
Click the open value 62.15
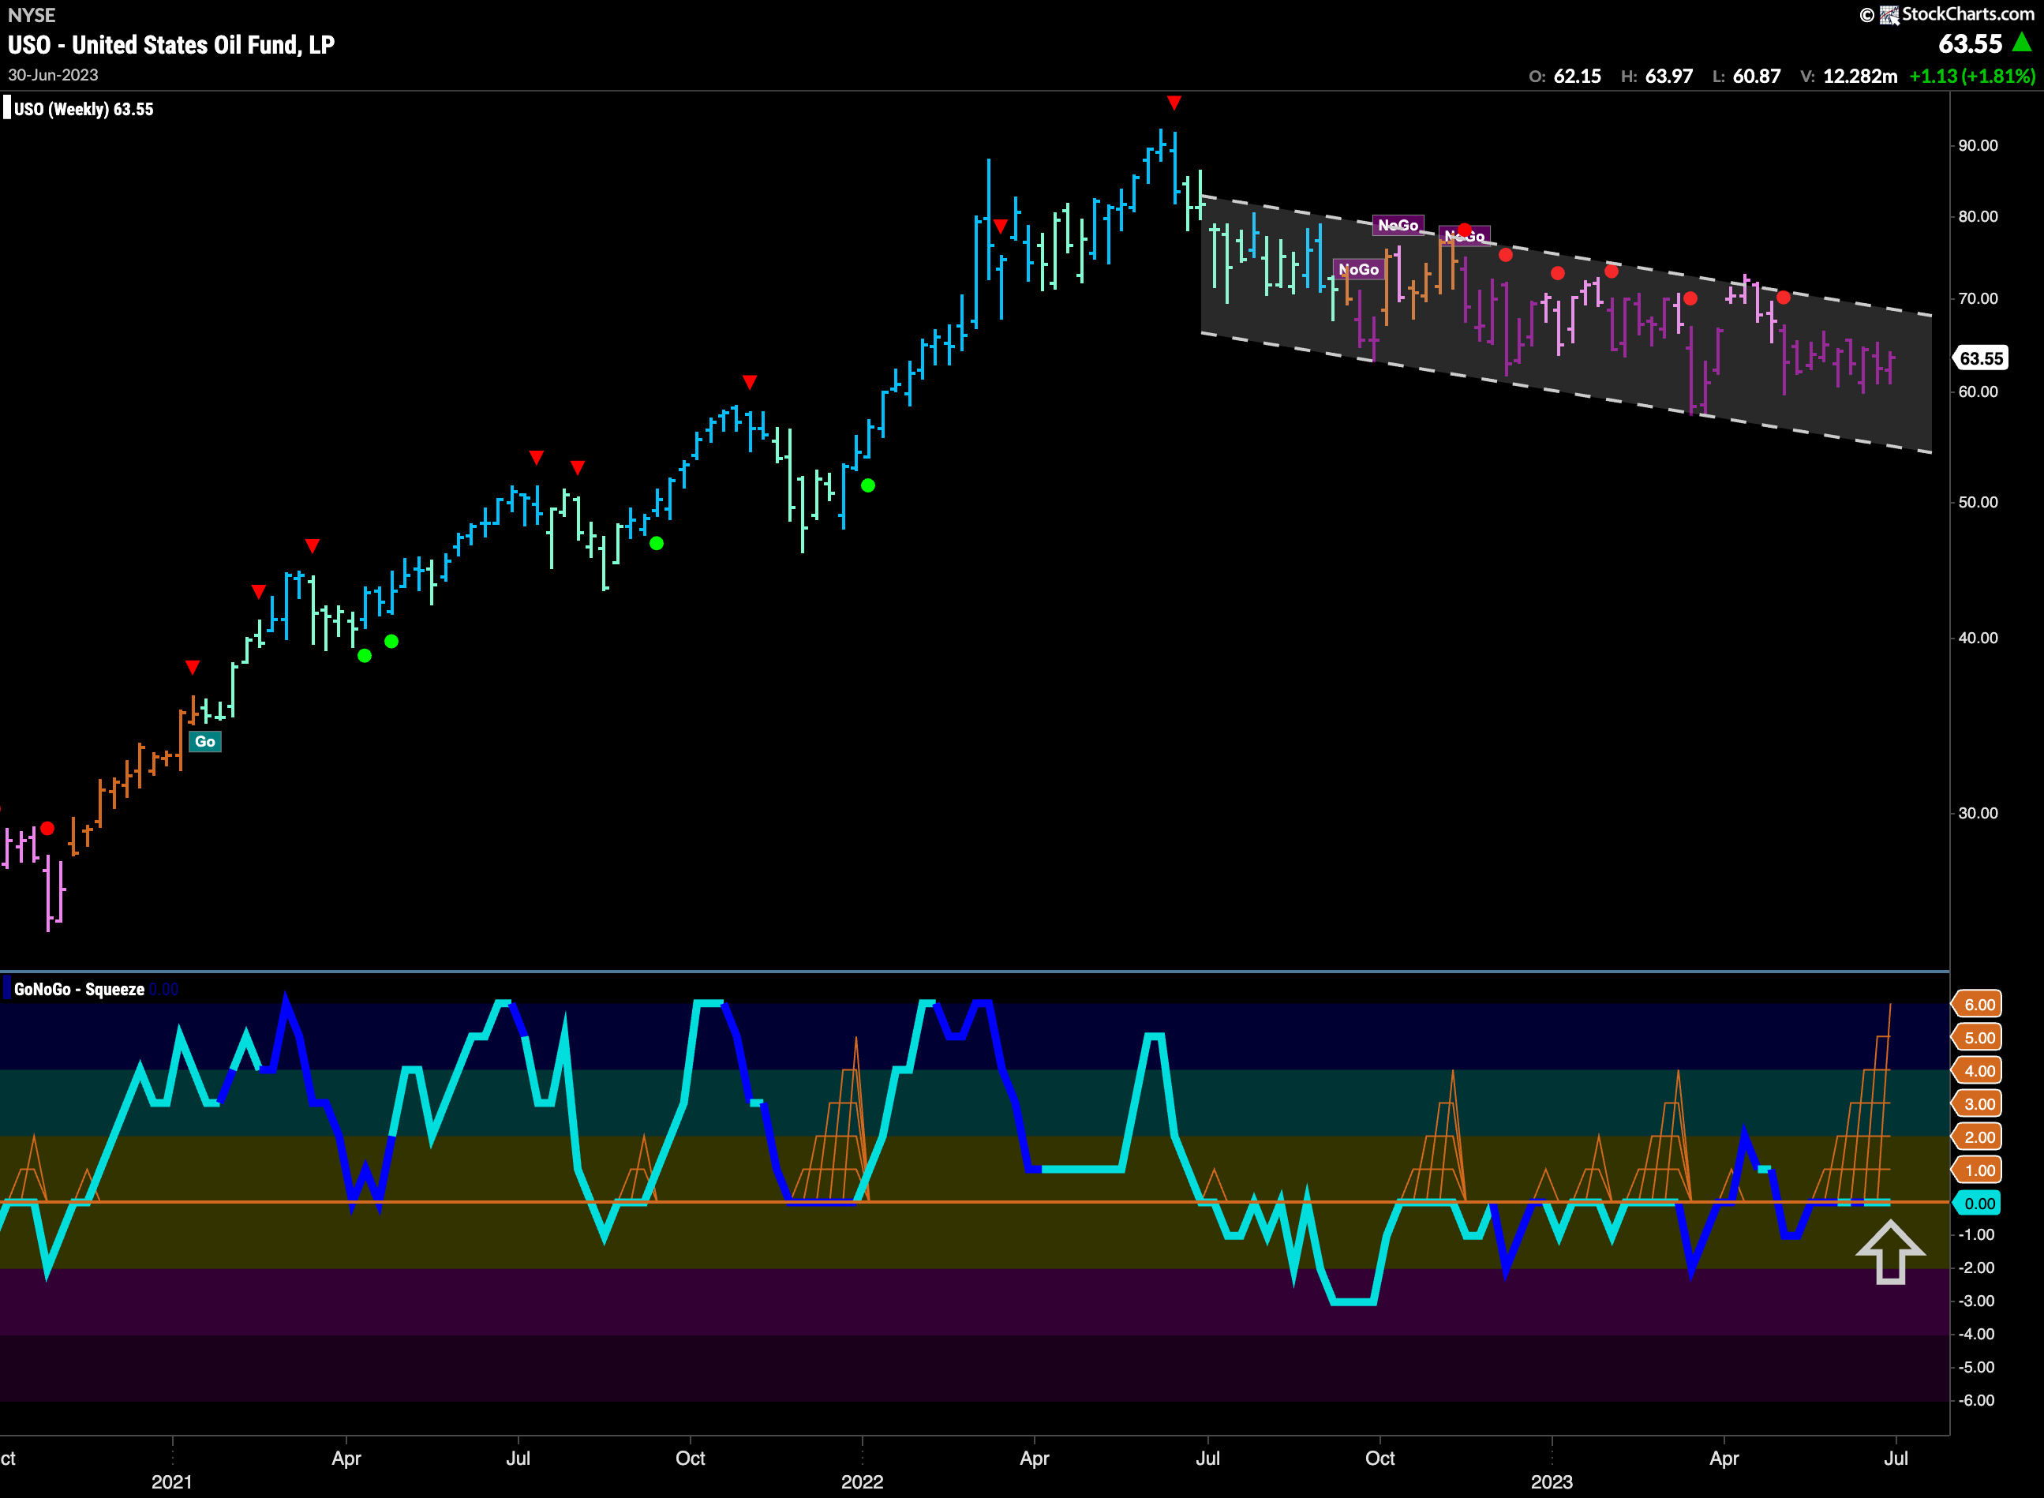1577,77
